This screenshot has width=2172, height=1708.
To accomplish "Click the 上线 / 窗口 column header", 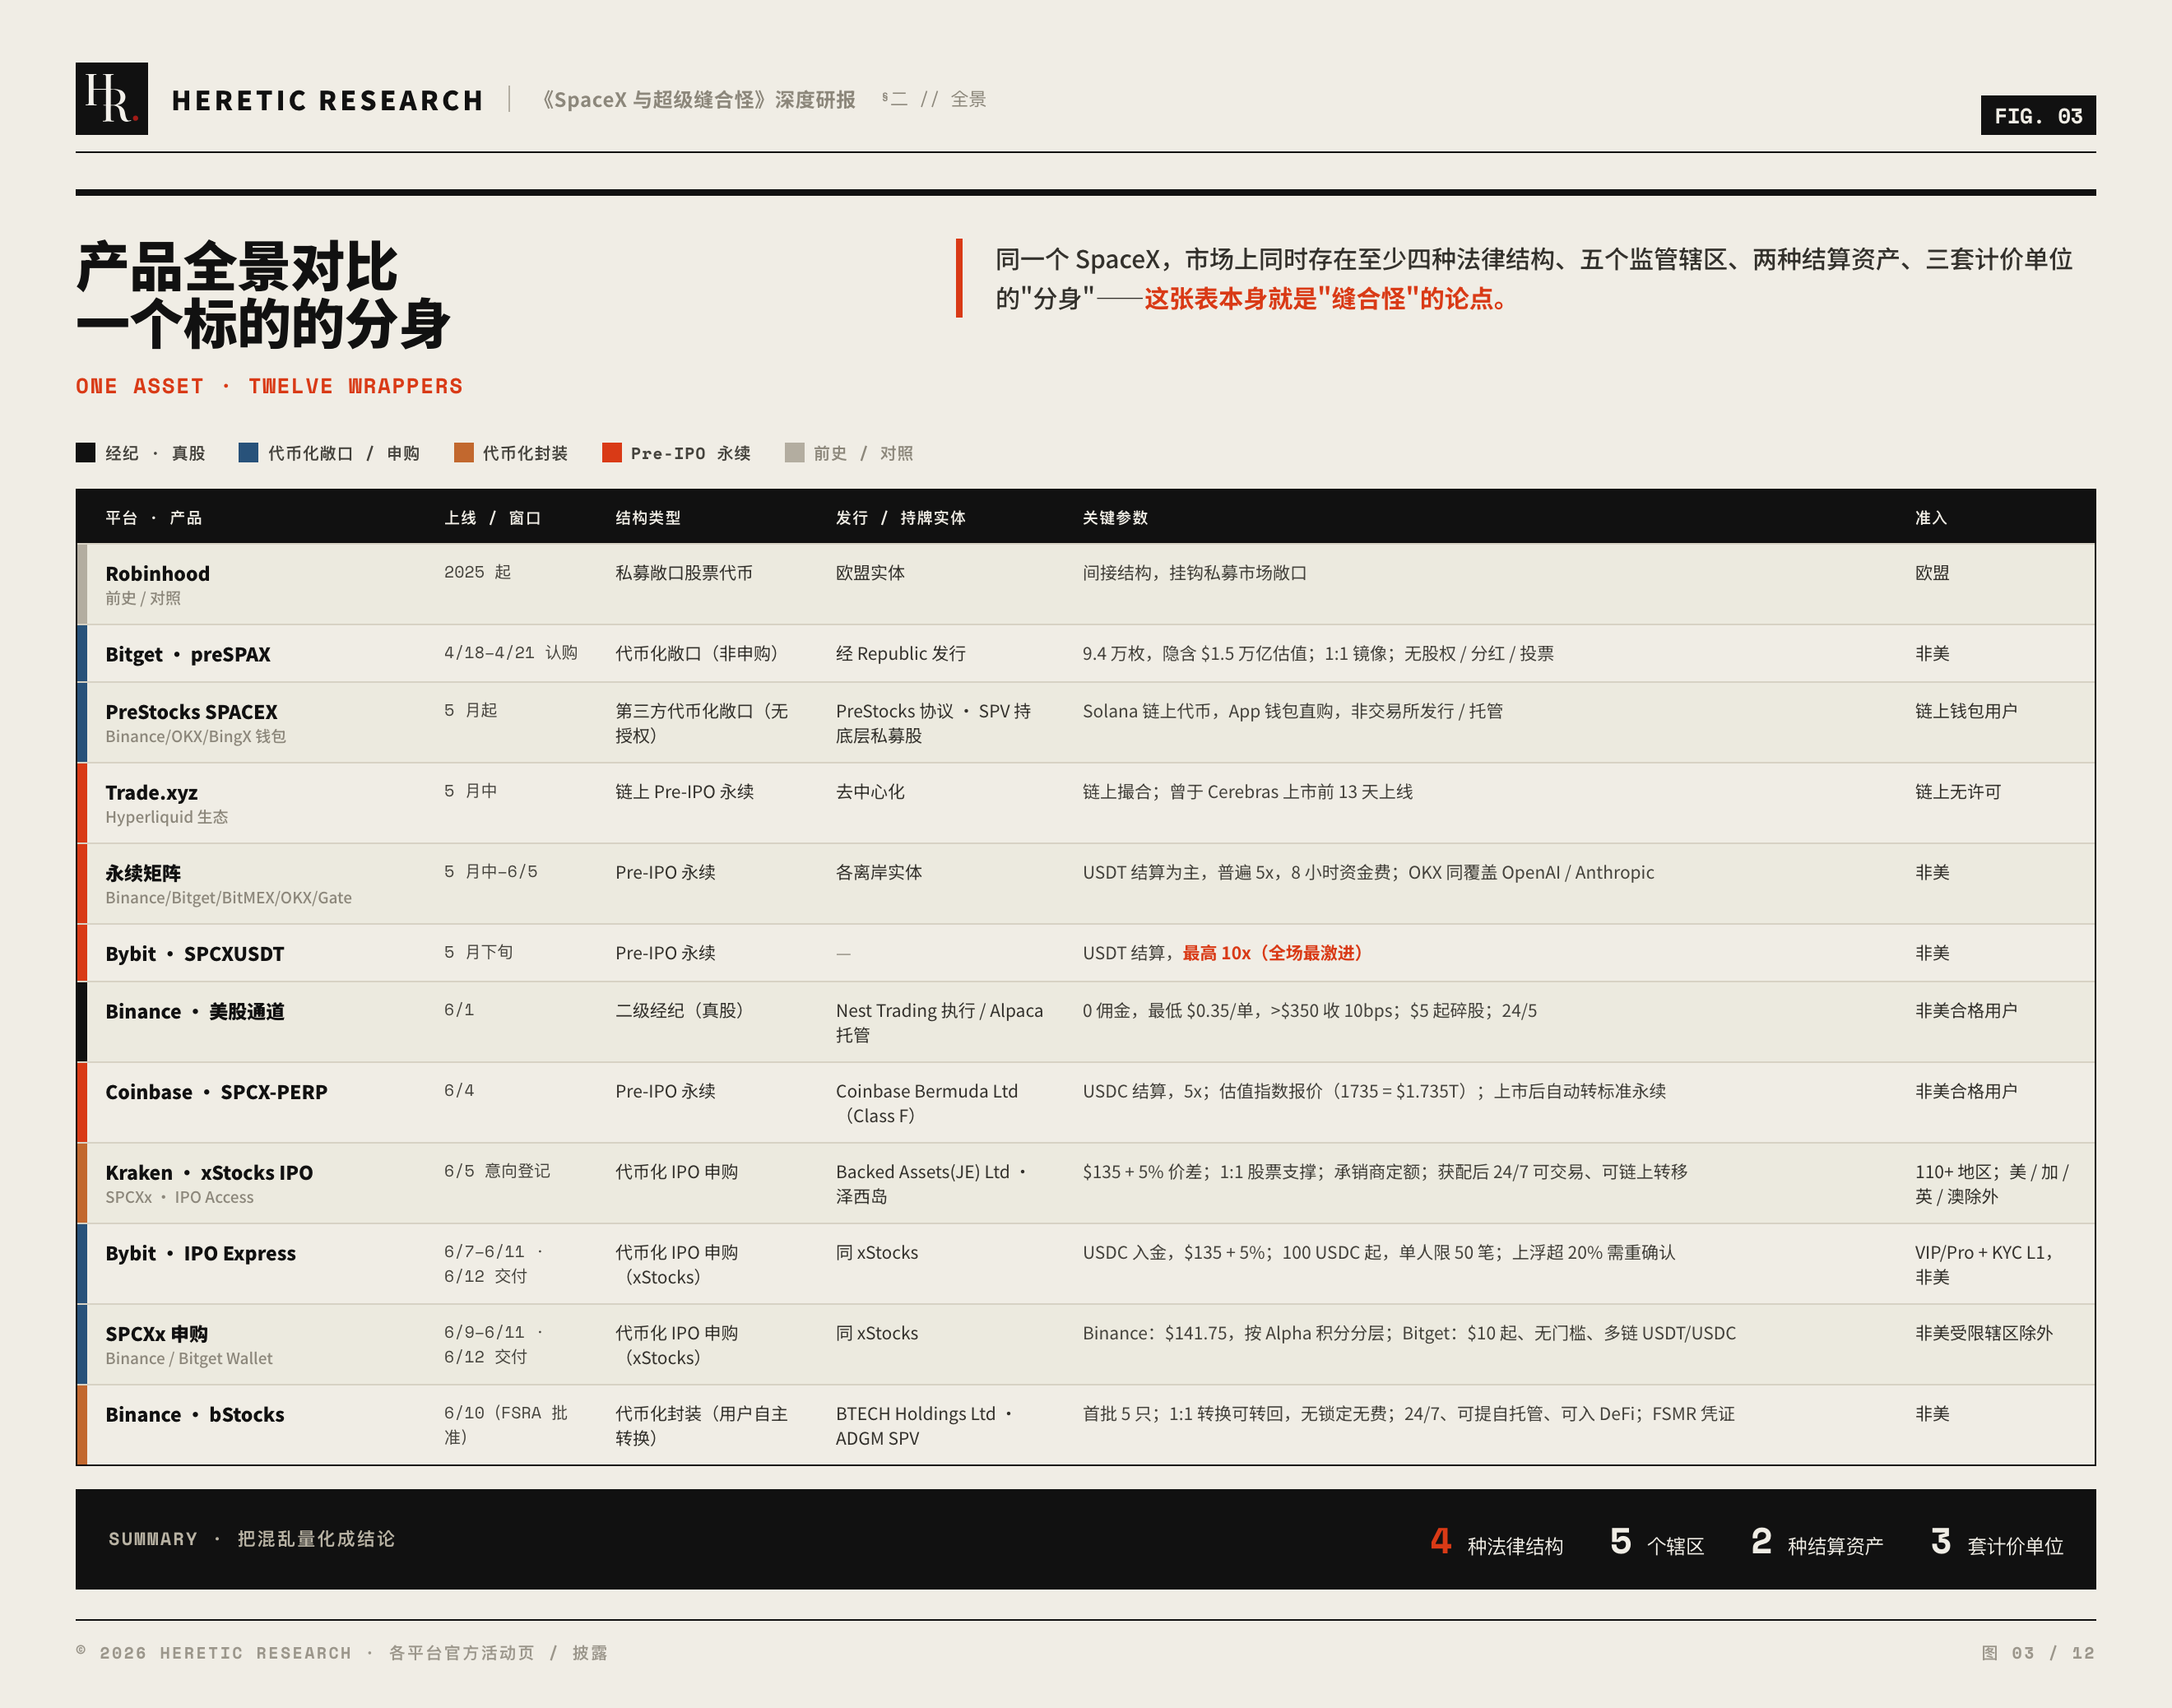I will click(x=492, y=518).
